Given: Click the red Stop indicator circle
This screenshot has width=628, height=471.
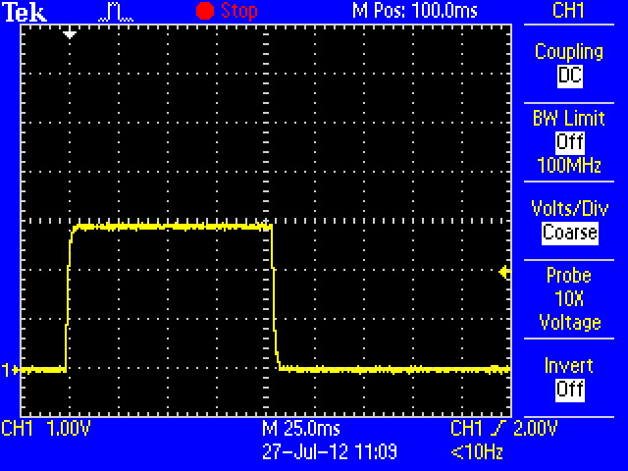Looking at the screenshot, I should pos(205,11).
